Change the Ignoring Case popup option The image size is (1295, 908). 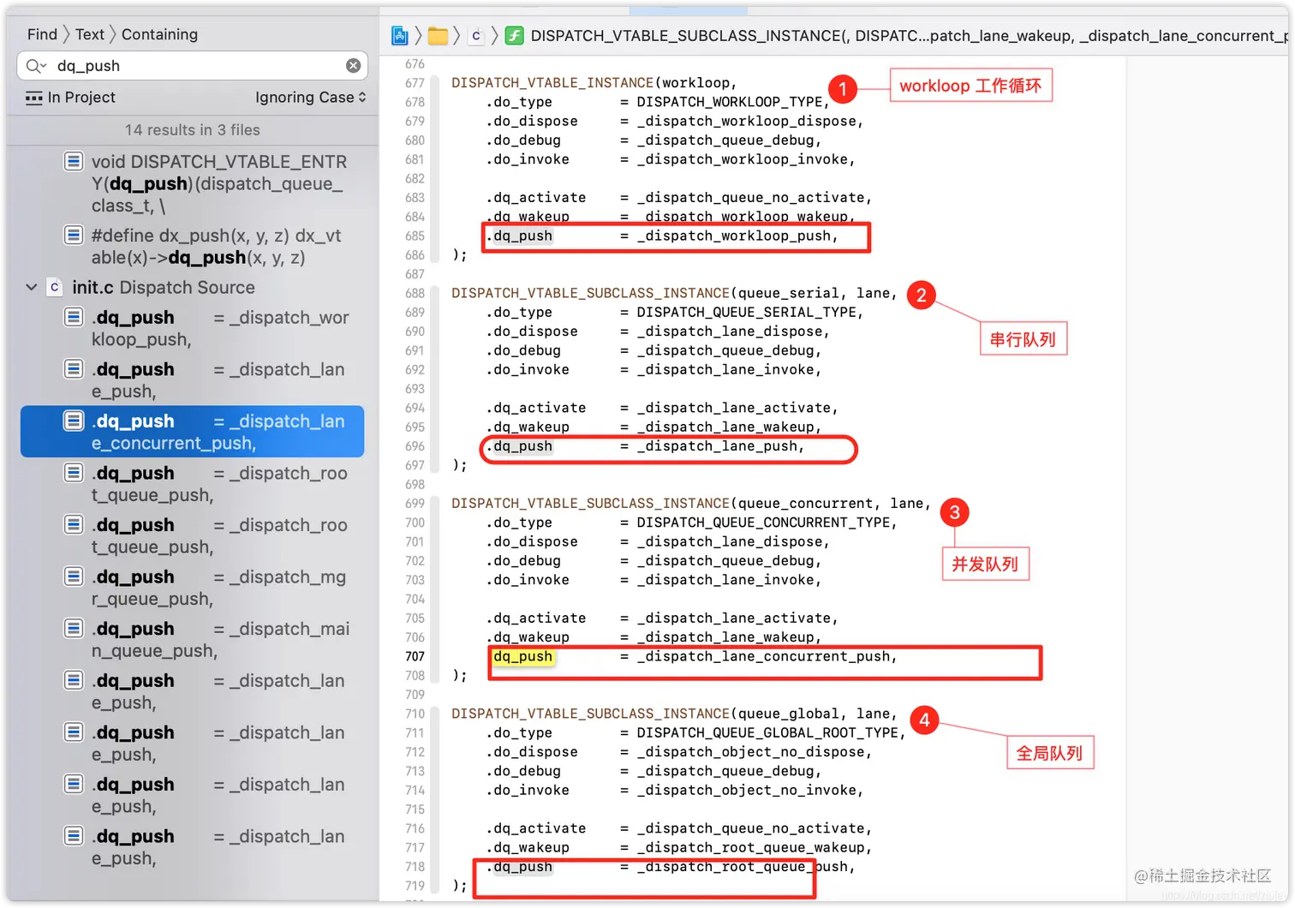click(x=310, y=98)
